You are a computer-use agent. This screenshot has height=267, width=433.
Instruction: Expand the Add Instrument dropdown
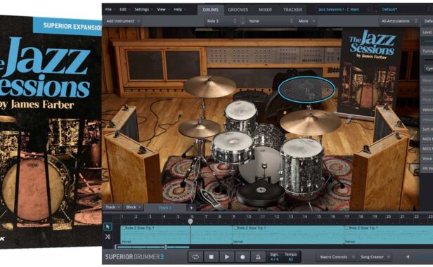123,21
